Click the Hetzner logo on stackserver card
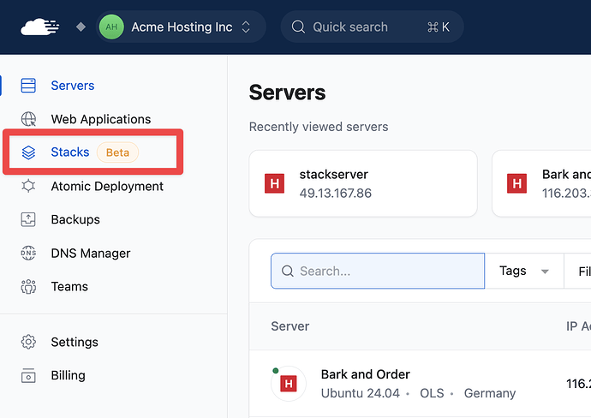Screen dimensions: 591x418 click(x=274, y=183)
